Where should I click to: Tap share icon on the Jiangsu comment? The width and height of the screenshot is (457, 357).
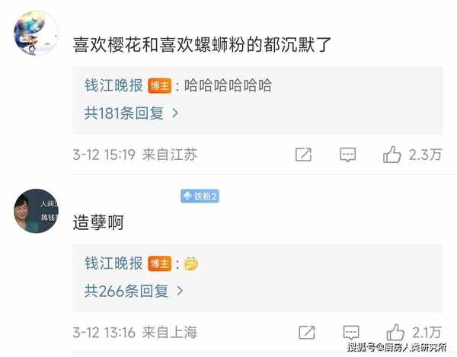pyautogui.click(x=303, y=155)
